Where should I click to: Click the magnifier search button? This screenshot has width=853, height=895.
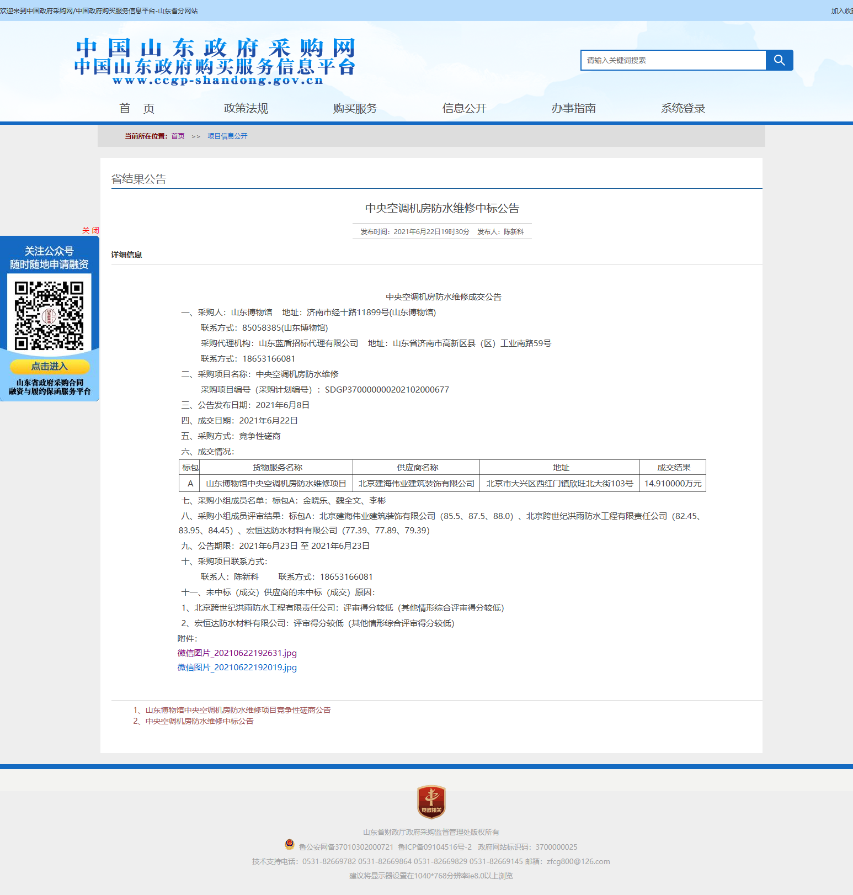(x=779, y=60)
